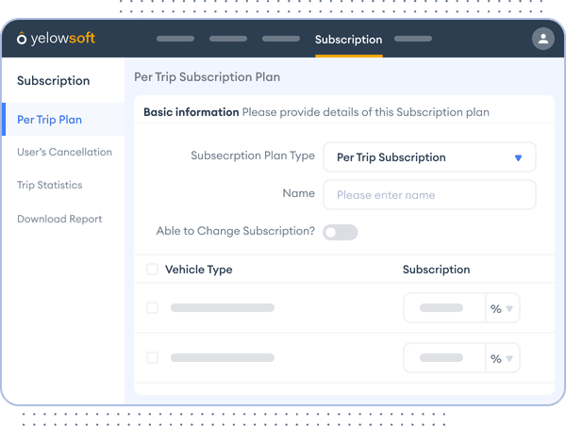566x426 pixels.
Task: Tick the first vehicle row checkbox
Action: pyautogui.click(x=153, y=308)
